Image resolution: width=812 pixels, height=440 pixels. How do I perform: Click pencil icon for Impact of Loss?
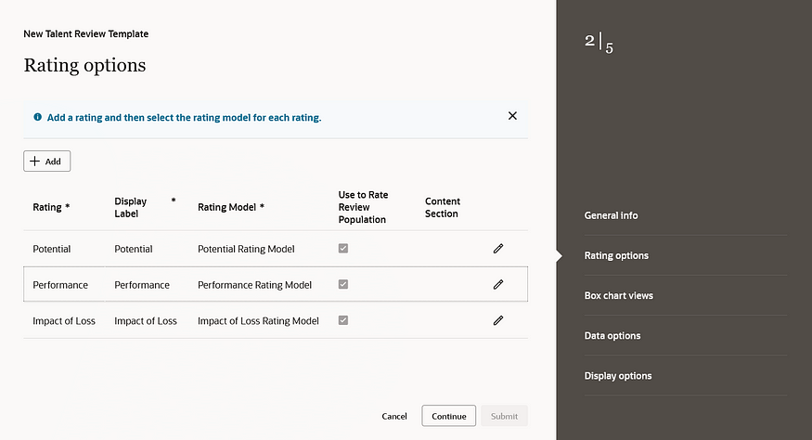pyautogui.click(x=498, y=320)
